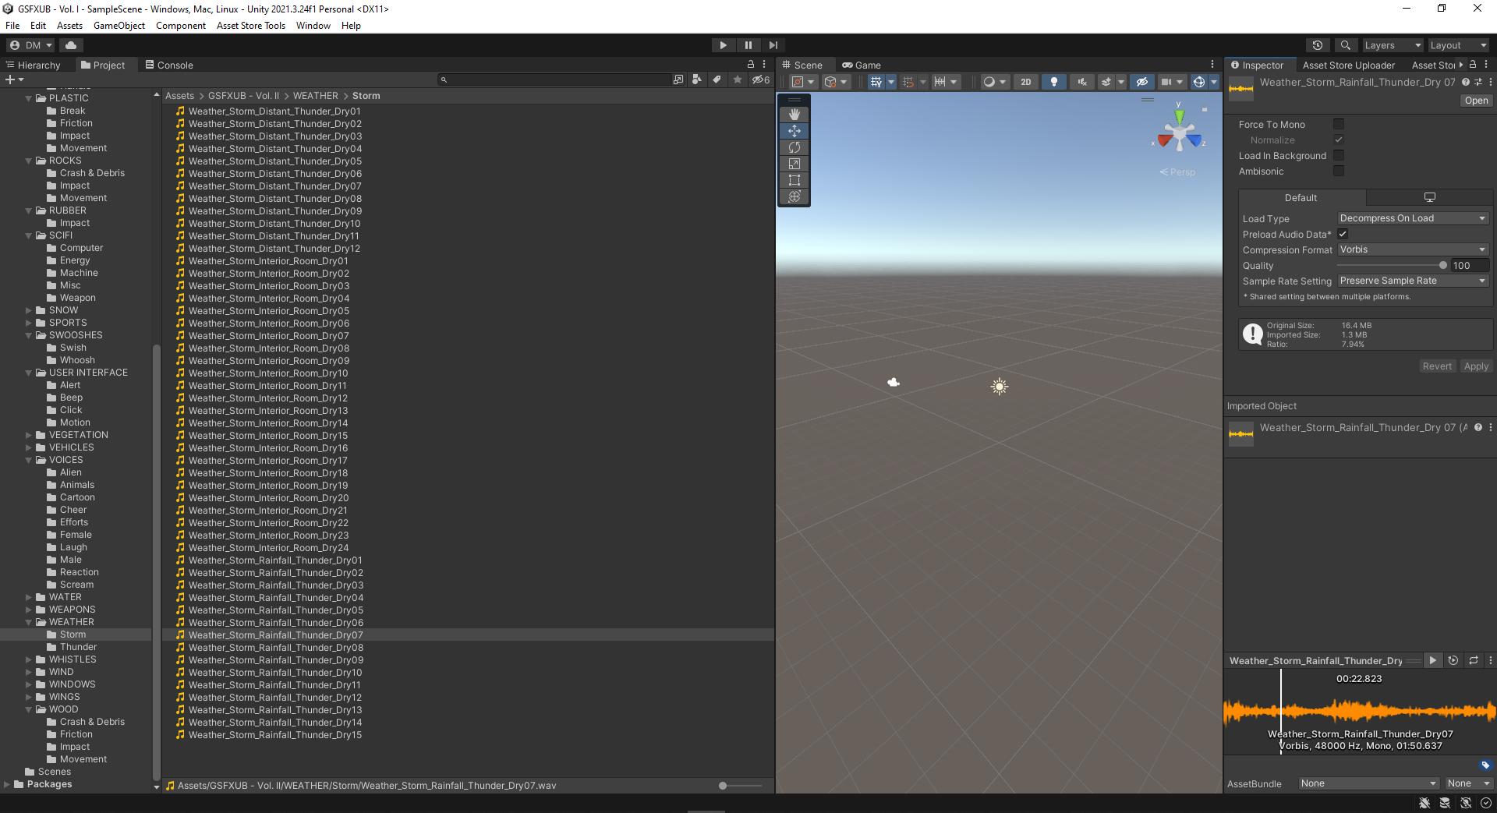Switch to the Asset Store Uploader tab

click(x=1349, y=65)
